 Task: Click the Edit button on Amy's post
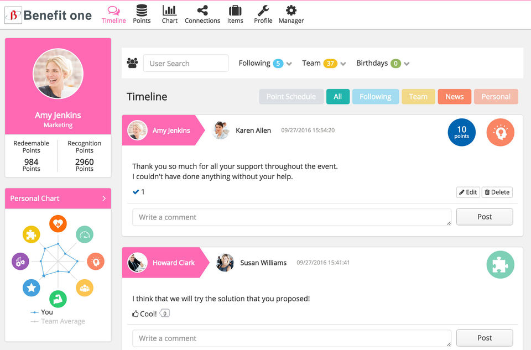[468, 192]
